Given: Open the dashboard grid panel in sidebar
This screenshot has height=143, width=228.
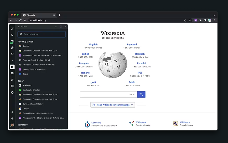Looking at the screenshot, I should [12, 86].
